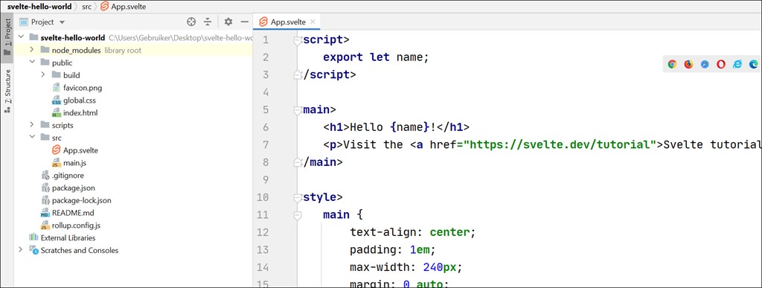
Task: Expand Scratches and Consoles node
Action: point(20,250)
